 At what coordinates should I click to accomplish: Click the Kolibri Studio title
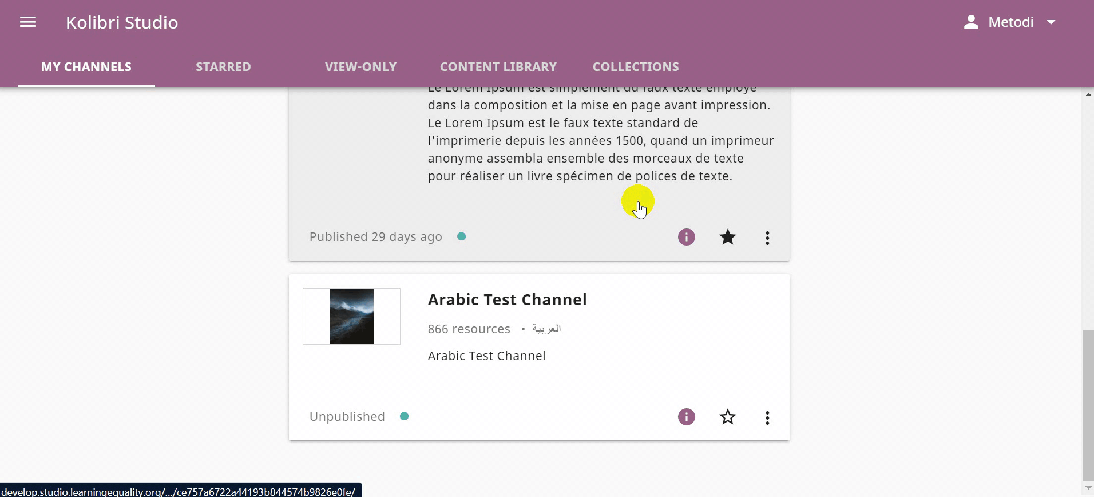[122, 22]
